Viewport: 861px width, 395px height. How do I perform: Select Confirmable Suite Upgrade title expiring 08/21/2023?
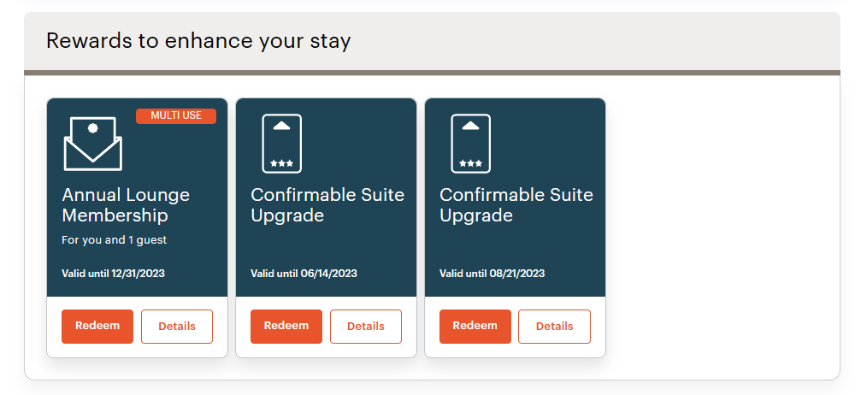click(516, 205)
